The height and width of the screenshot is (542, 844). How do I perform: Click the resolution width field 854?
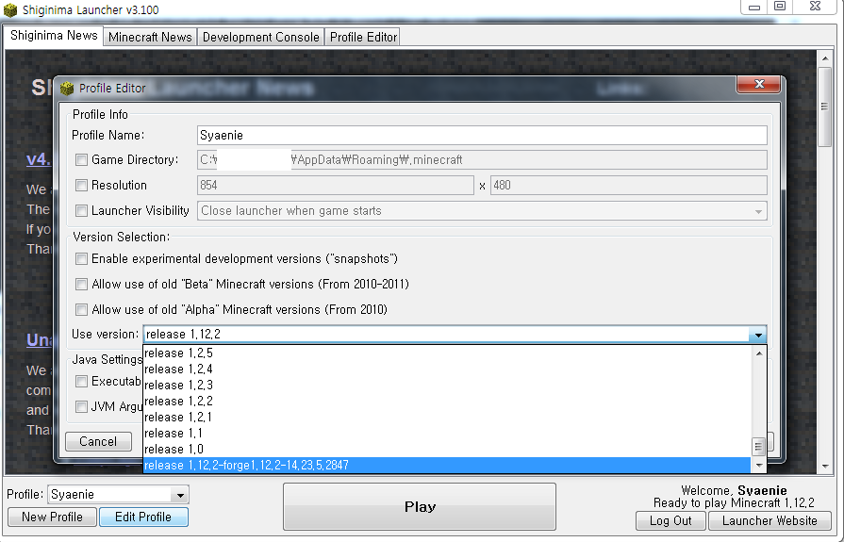(x=336, y=185)
